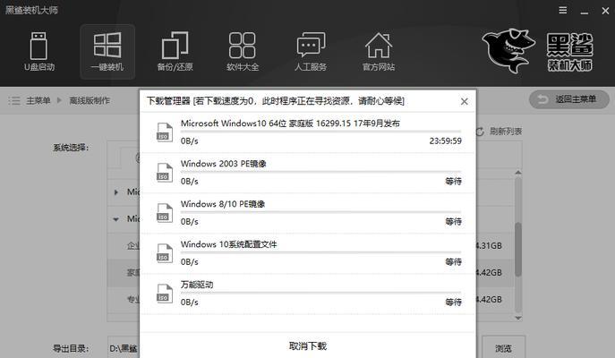
Task: Click the Windows 2003 PE progress bar
Action: [x=320, y=172]
